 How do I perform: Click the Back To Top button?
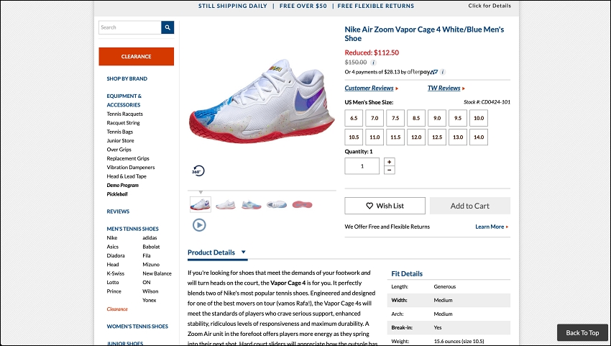[x=582, y=333]
